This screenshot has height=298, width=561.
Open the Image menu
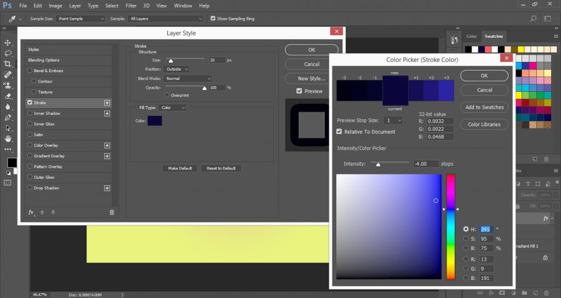coord(55,5)
